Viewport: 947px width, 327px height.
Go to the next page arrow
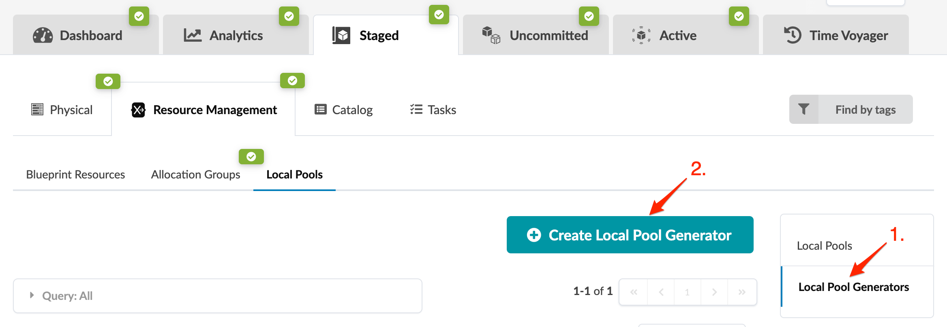pos(714,292)
